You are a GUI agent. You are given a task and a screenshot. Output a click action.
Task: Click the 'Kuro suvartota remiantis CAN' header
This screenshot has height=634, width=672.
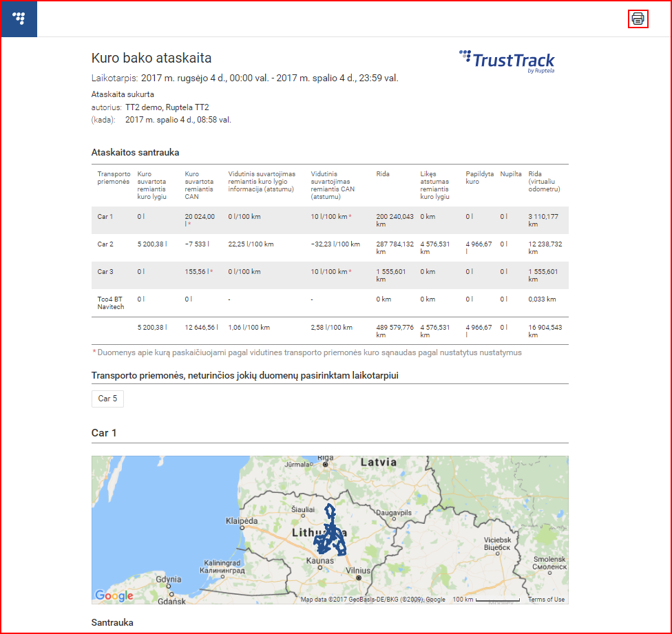point(199,185)
